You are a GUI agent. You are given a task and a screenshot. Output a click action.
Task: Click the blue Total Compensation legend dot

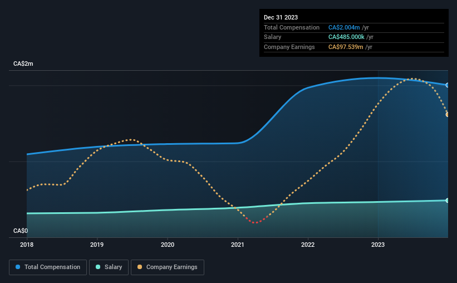pos(18,267)
